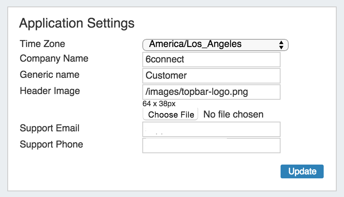
Task: Click the '6connect' text in Company Name
Action: click(165, 60)
